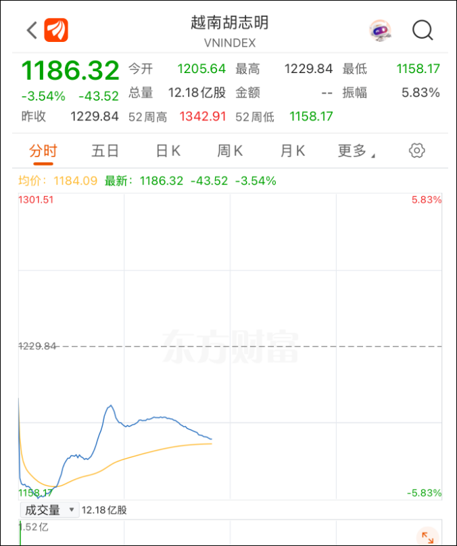Screen dimensions: 457x546
Task: Tap the current price 1186.32
Action: pyautogui.click(x=70, y=70)
